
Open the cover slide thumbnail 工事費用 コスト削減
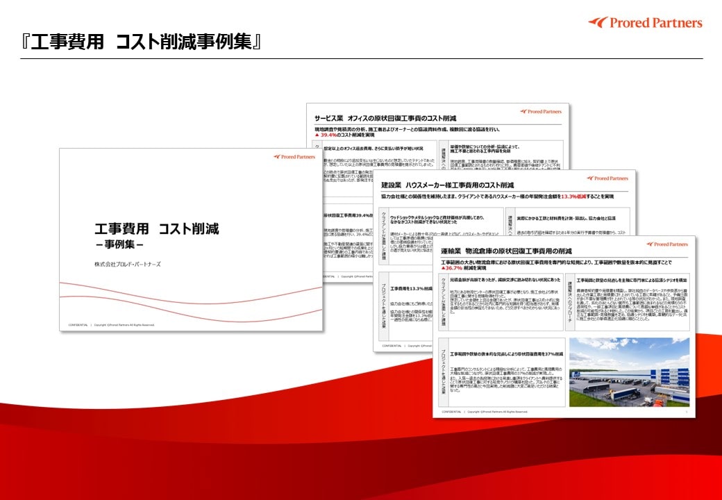coord(191,240)
